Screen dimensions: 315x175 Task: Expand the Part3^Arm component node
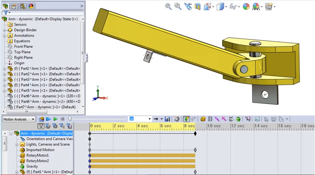[4, 80]
